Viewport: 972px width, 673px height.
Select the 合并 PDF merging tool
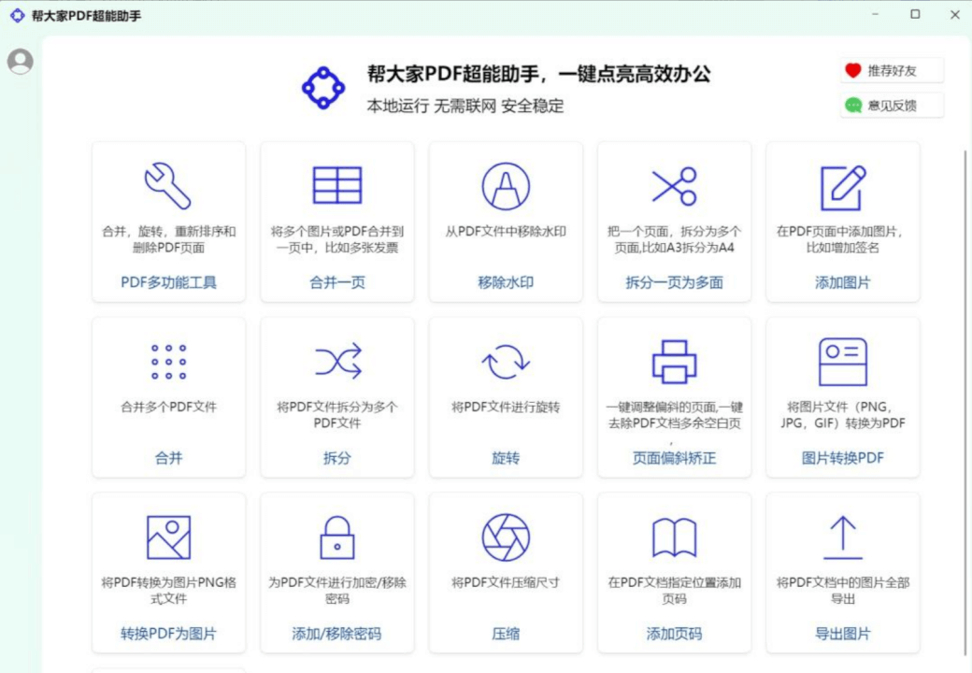pyautogui.click(x=168, y=396)
